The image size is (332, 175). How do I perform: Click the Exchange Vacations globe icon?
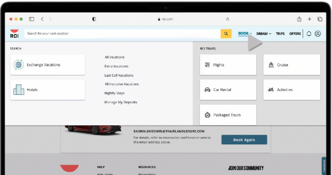18,65
